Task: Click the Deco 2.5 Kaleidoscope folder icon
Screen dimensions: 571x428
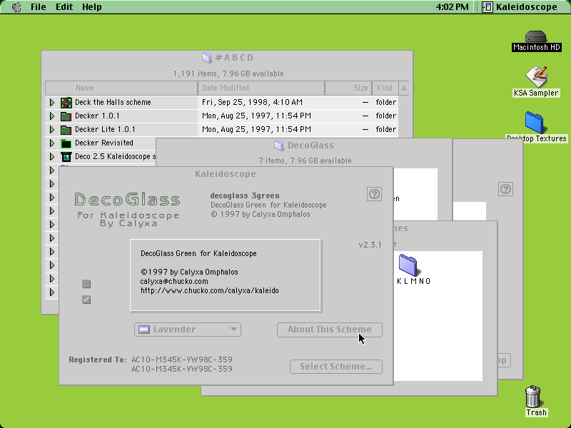Action: click(66, 157)
